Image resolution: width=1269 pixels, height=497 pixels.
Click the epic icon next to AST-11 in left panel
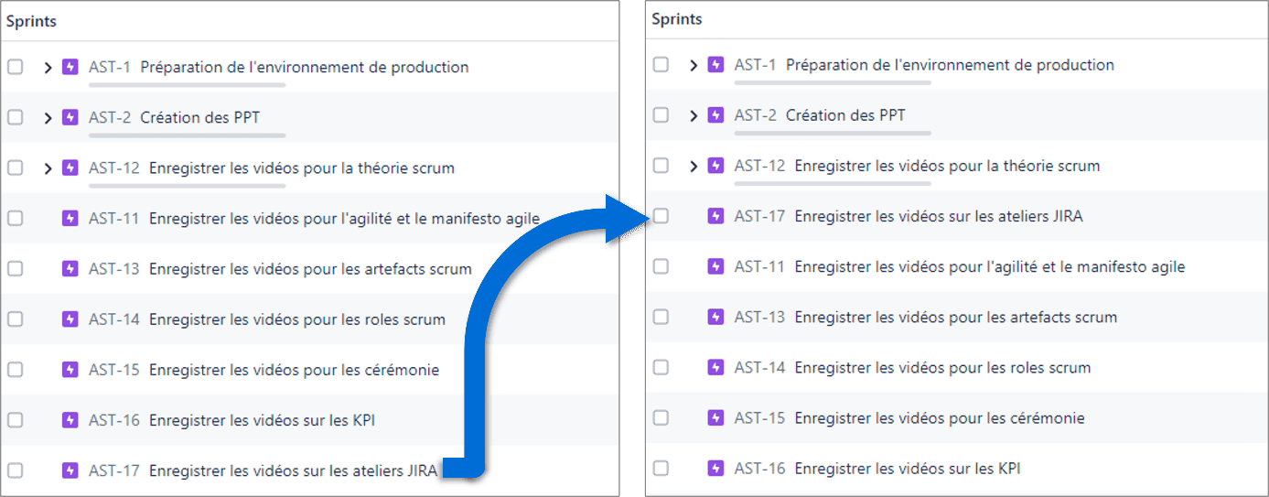pos(70,219)
